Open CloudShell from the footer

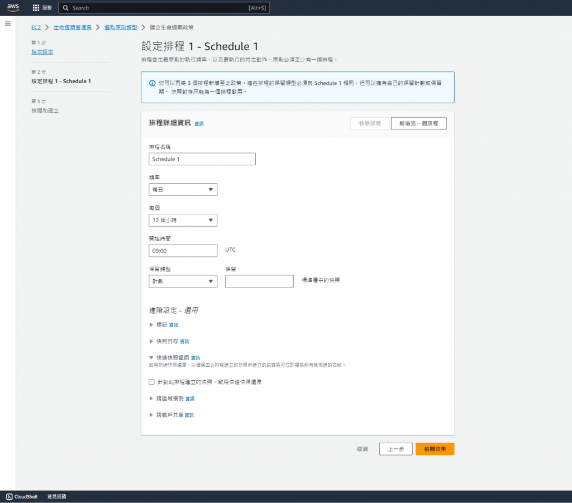[22, 496]
